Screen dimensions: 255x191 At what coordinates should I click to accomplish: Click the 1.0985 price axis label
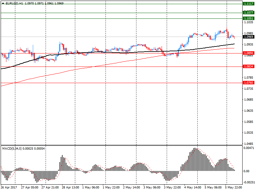pos(249,33)
